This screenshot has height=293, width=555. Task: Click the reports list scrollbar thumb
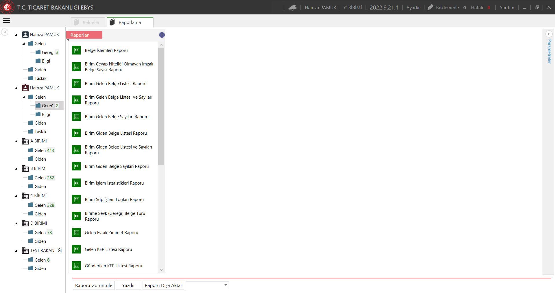pyautogui.click(x=161, y=106)
